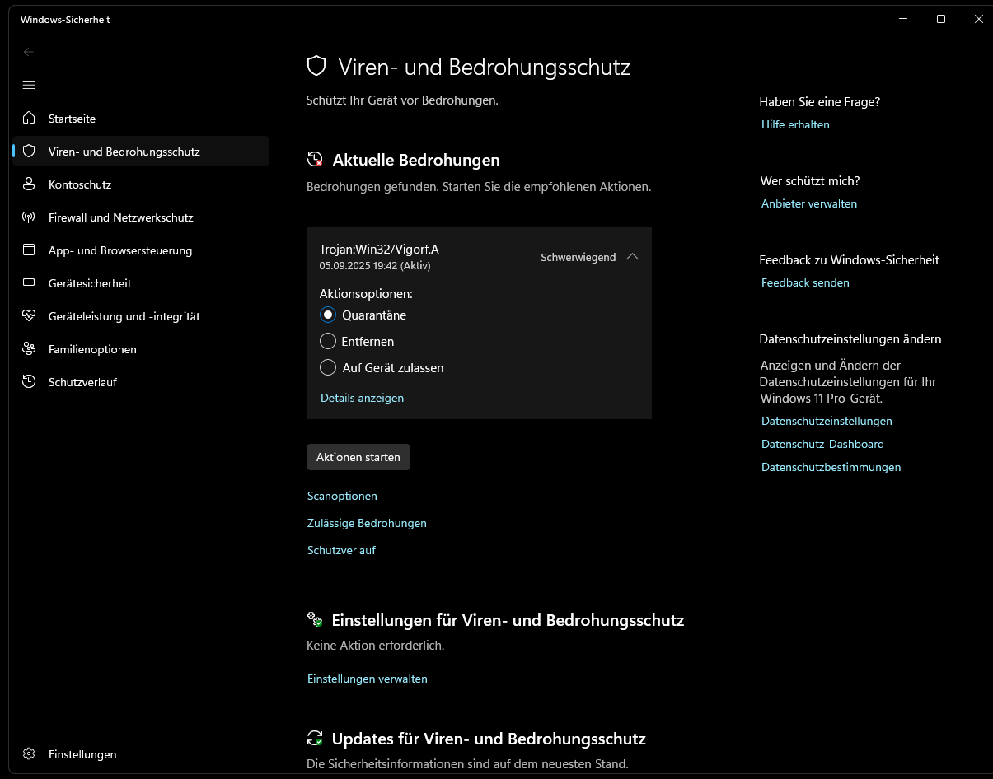Go to Kontoschutz
Viewport: 993px width, 779px height.
coord(141,184)
